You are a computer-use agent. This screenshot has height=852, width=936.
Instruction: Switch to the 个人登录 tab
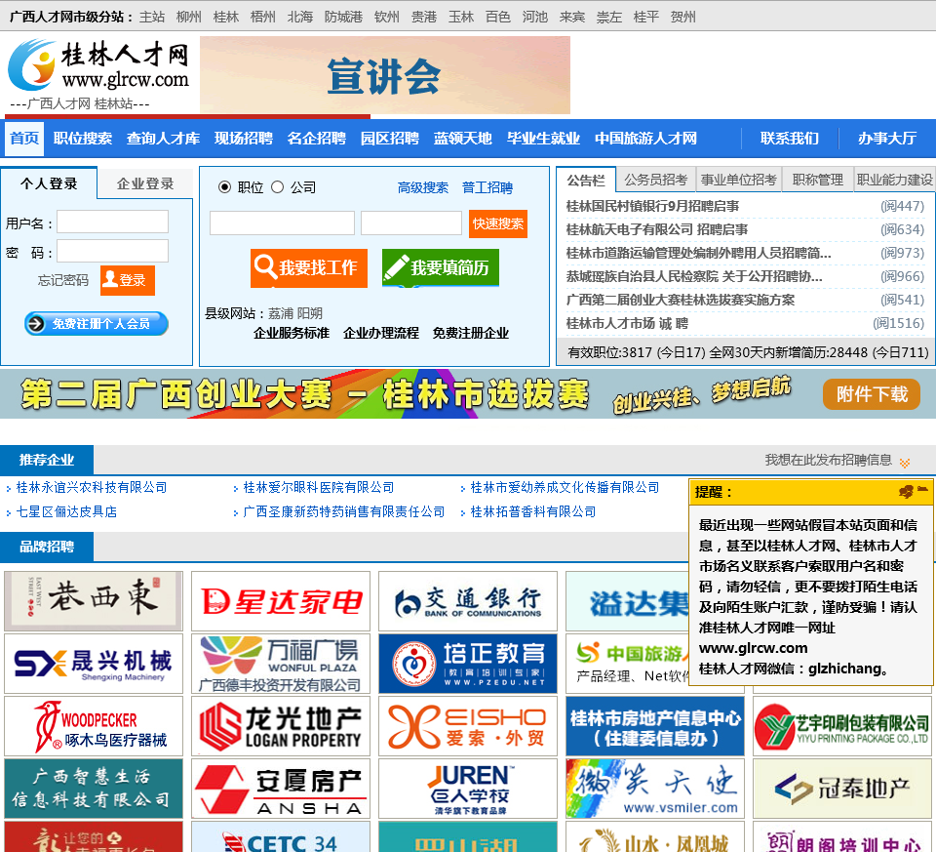point(49,183)
